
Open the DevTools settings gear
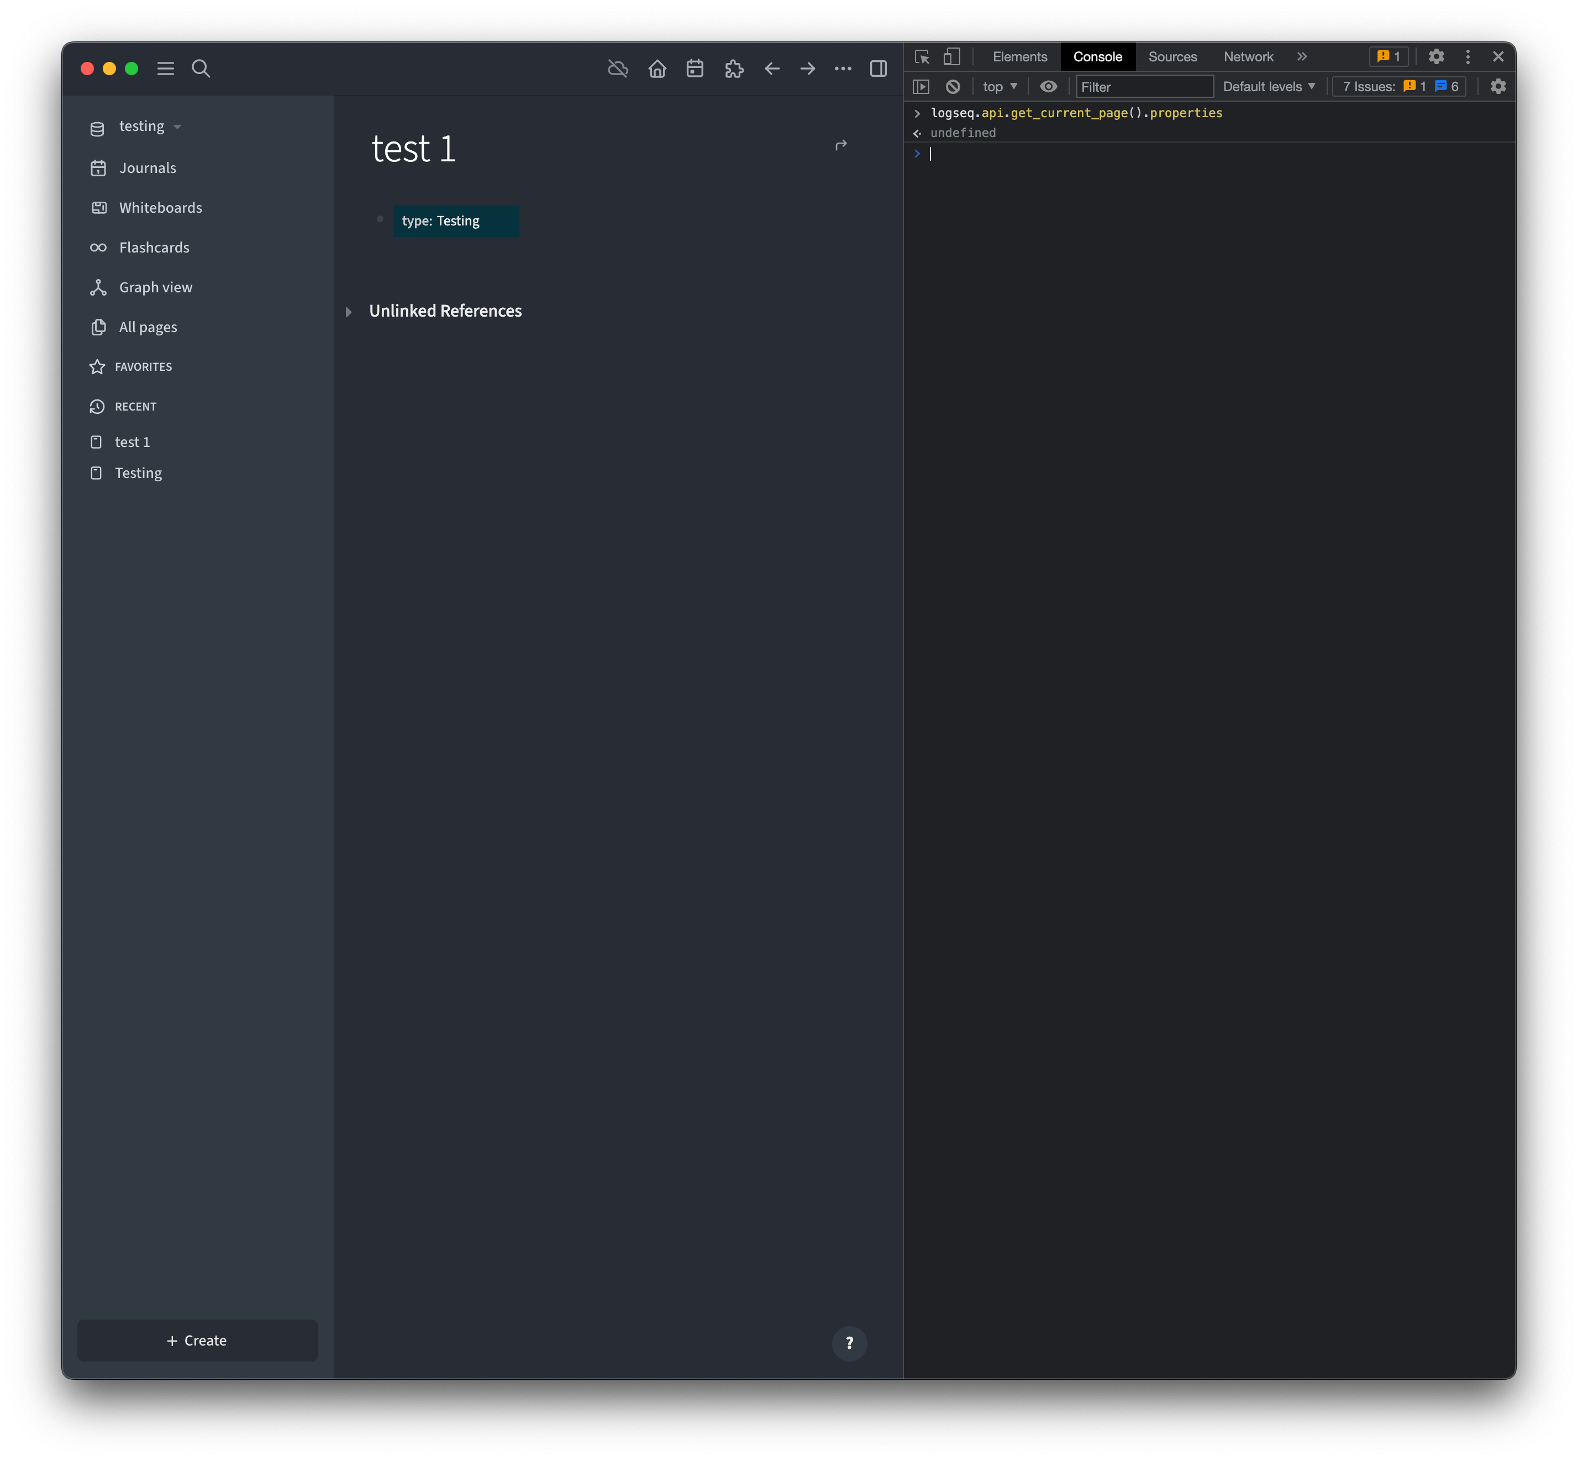1437,56
